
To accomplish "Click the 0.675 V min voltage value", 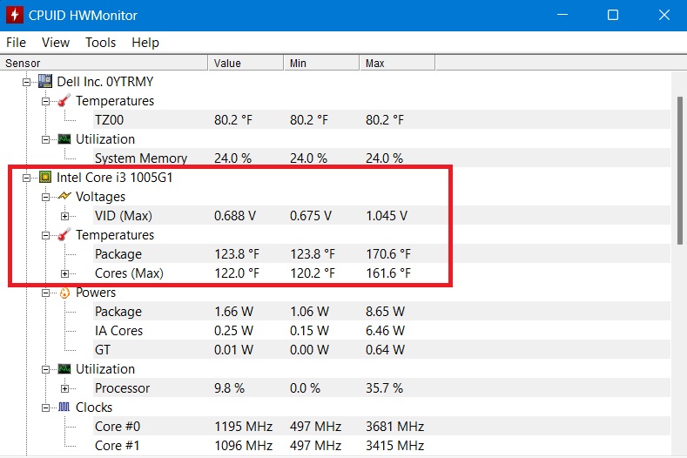I will [x=311, y=216].
